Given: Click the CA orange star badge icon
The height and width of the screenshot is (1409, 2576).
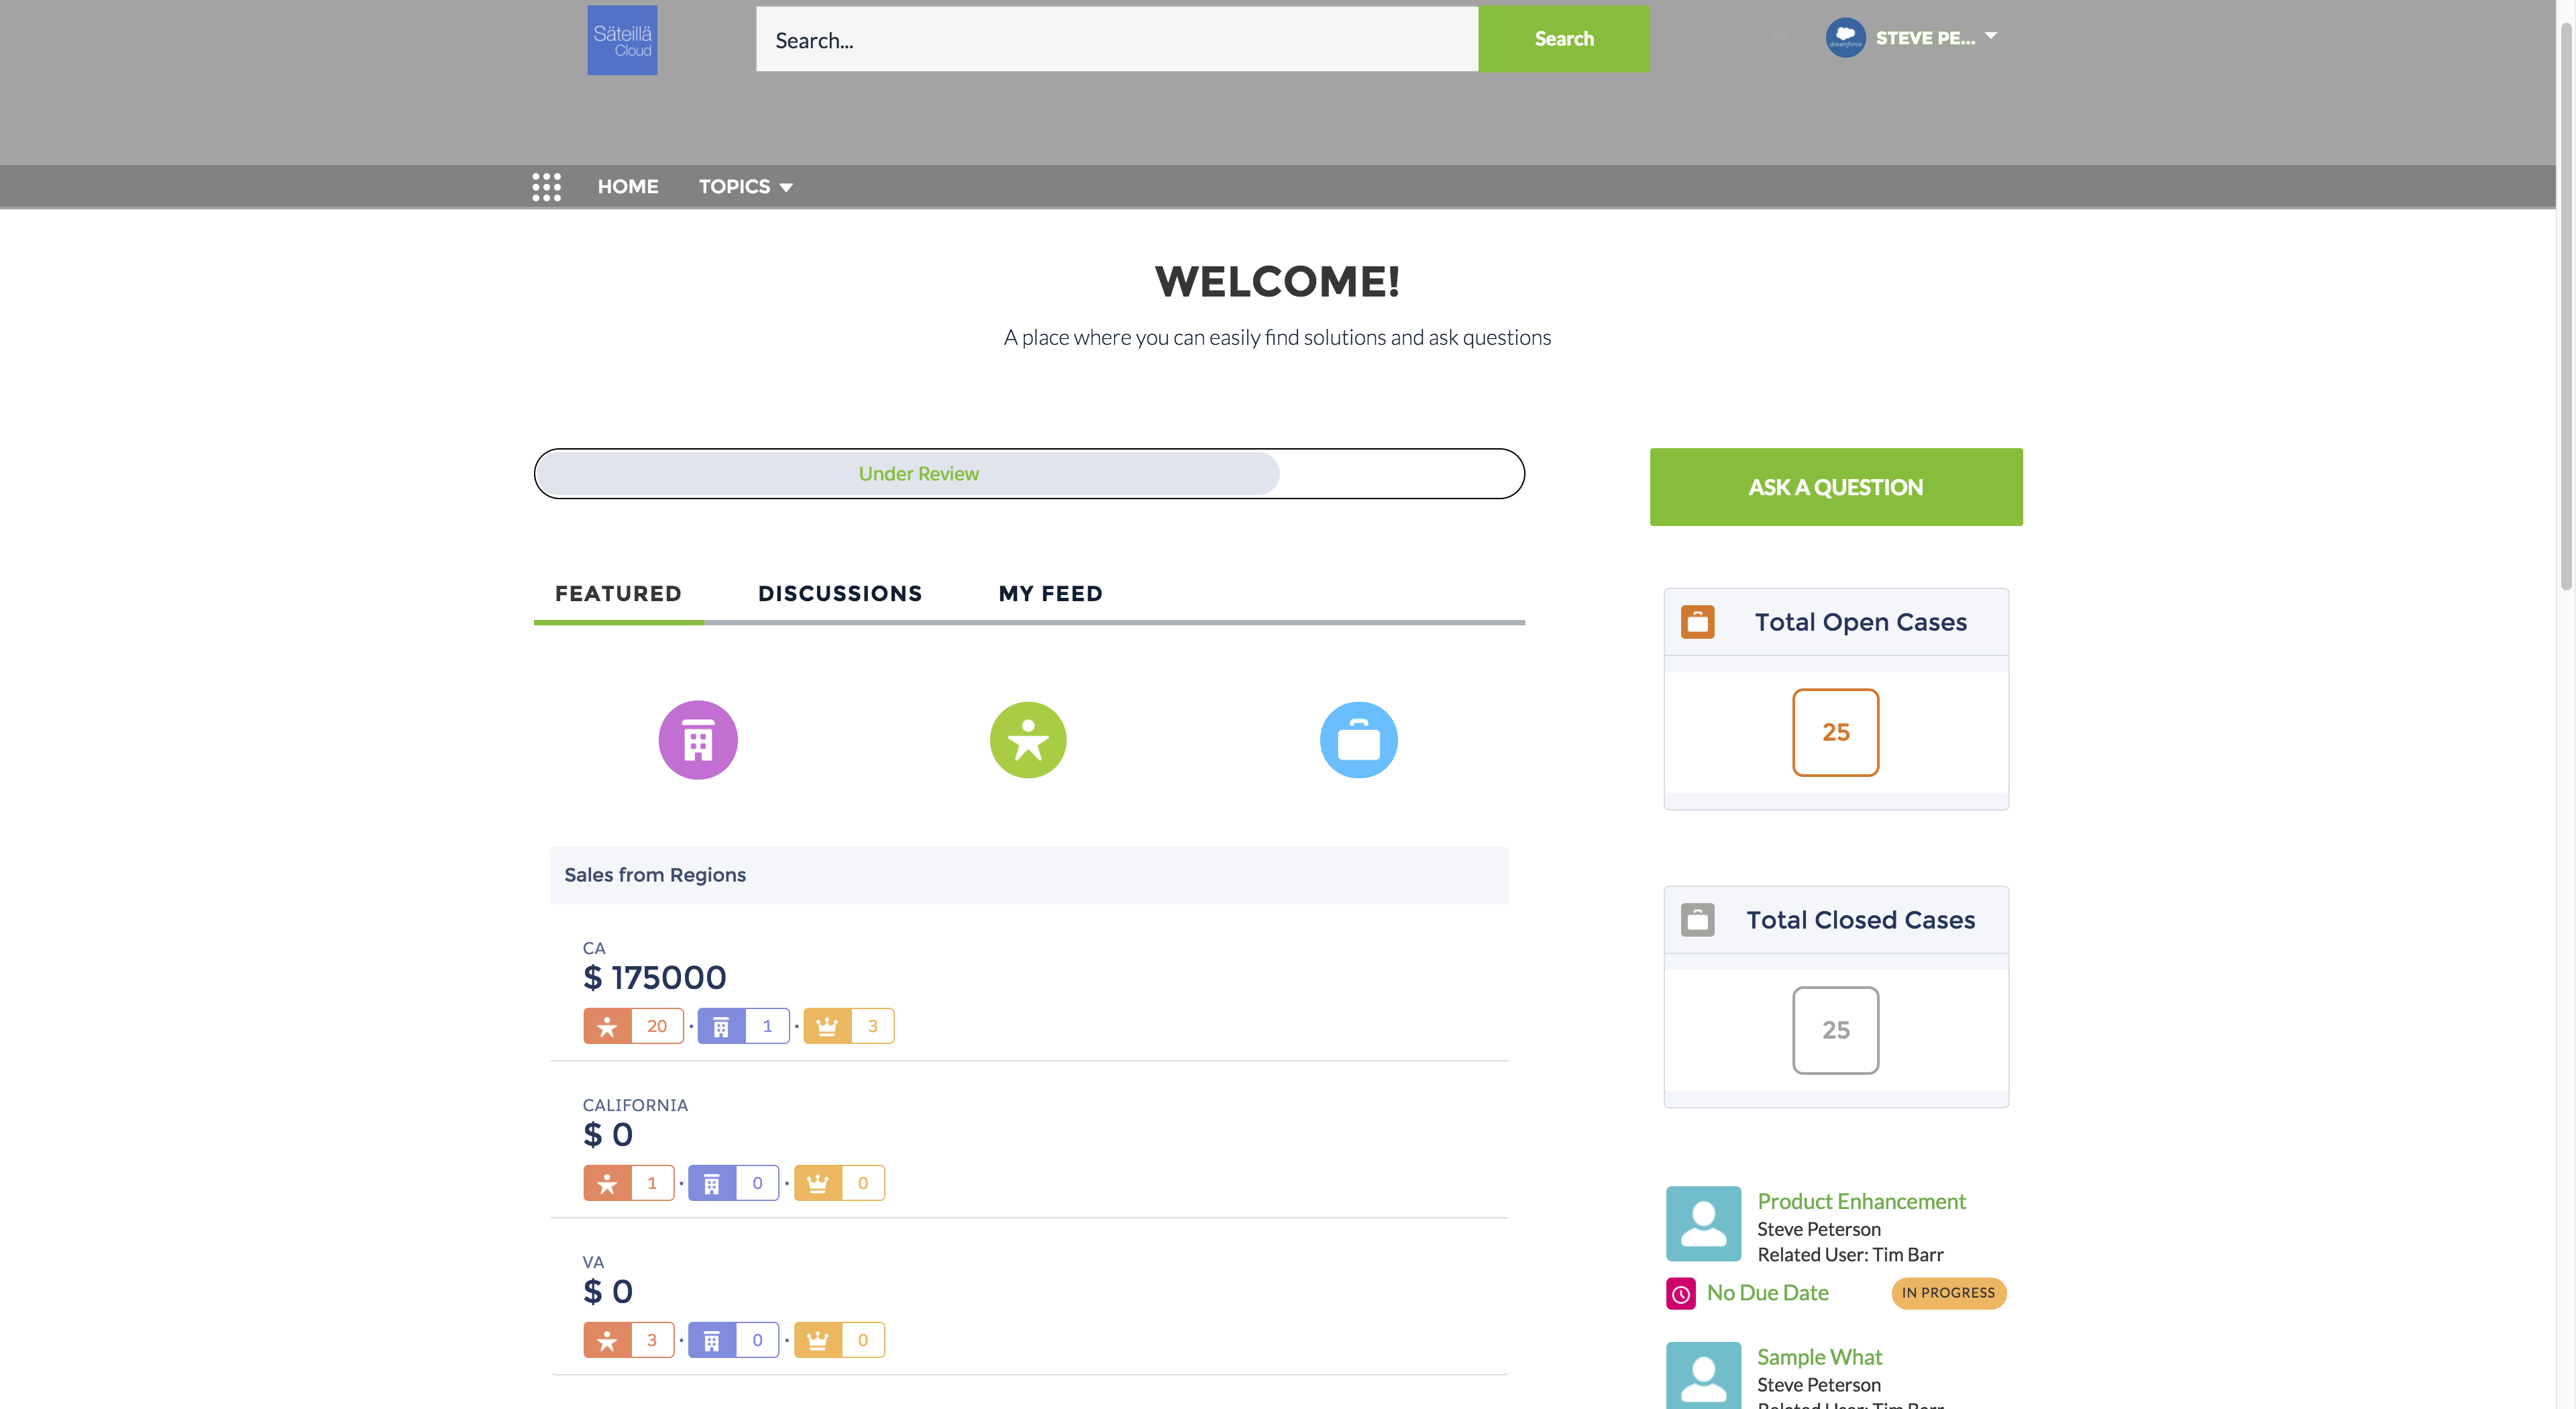Looking at the screenshot, I should [x=607, y=1026].
